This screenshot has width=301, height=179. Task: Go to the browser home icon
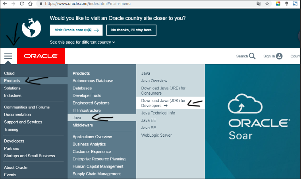[30, 4]
